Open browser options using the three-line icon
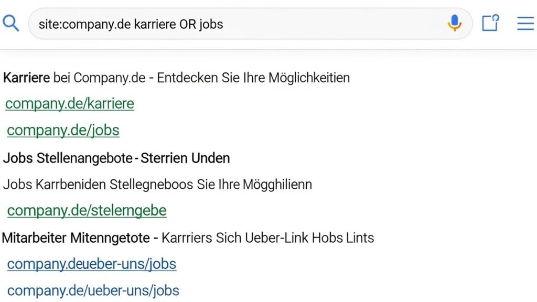The image size is (537, 302). click(525, 23)
